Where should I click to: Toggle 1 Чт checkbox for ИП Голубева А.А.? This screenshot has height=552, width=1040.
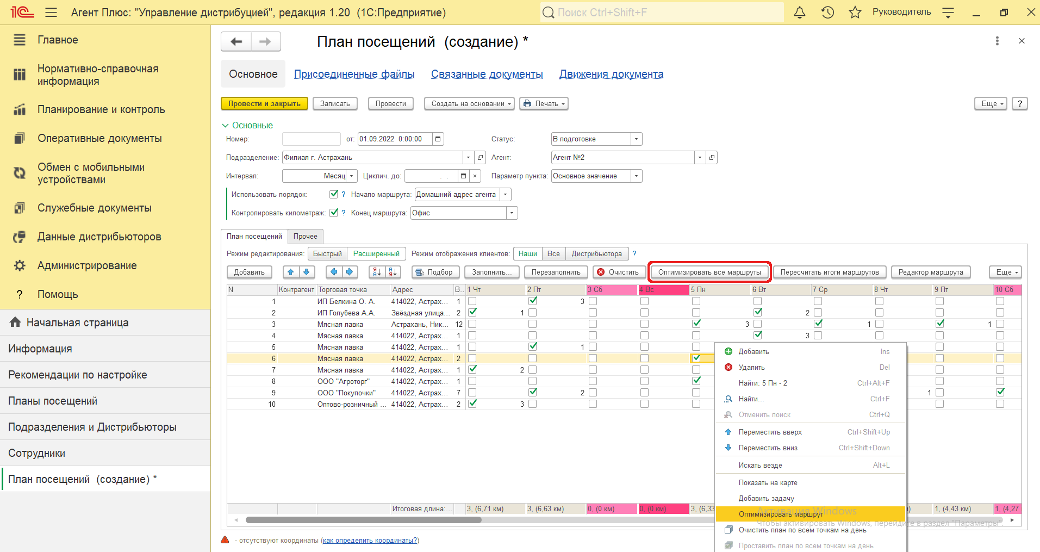tap(472, 312)
